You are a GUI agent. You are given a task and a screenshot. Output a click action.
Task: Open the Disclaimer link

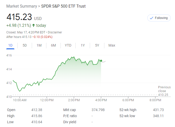[55, 32]
